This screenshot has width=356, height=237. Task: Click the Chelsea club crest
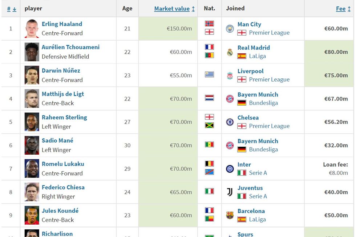[230, 122]
